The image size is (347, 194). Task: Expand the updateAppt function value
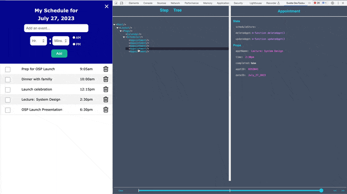tap(253, 39)
